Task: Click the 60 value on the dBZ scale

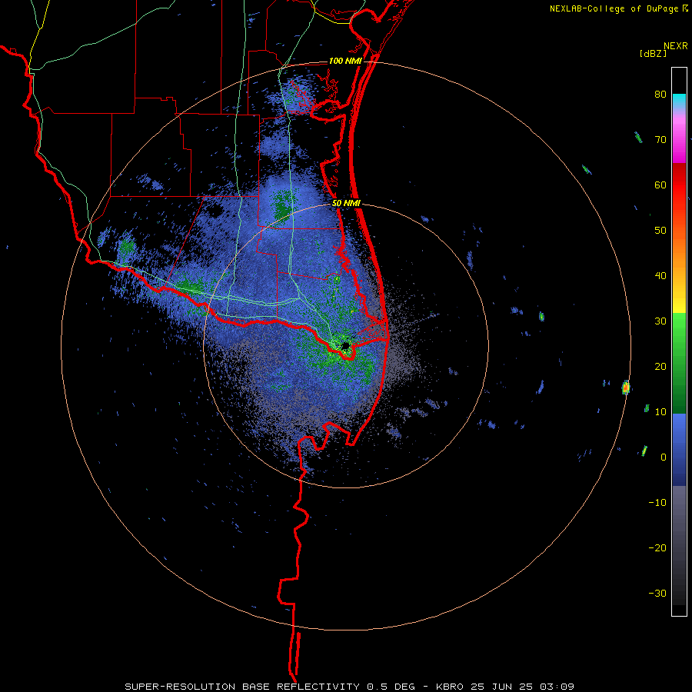Action: [x=660, y=185]
